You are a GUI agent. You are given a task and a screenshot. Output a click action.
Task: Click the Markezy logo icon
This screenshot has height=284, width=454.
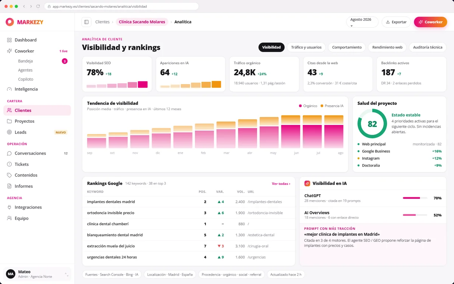[10, 22]
